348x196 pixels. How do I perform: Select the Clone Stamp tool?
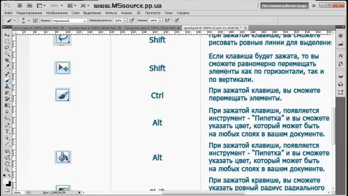[7, 87]
